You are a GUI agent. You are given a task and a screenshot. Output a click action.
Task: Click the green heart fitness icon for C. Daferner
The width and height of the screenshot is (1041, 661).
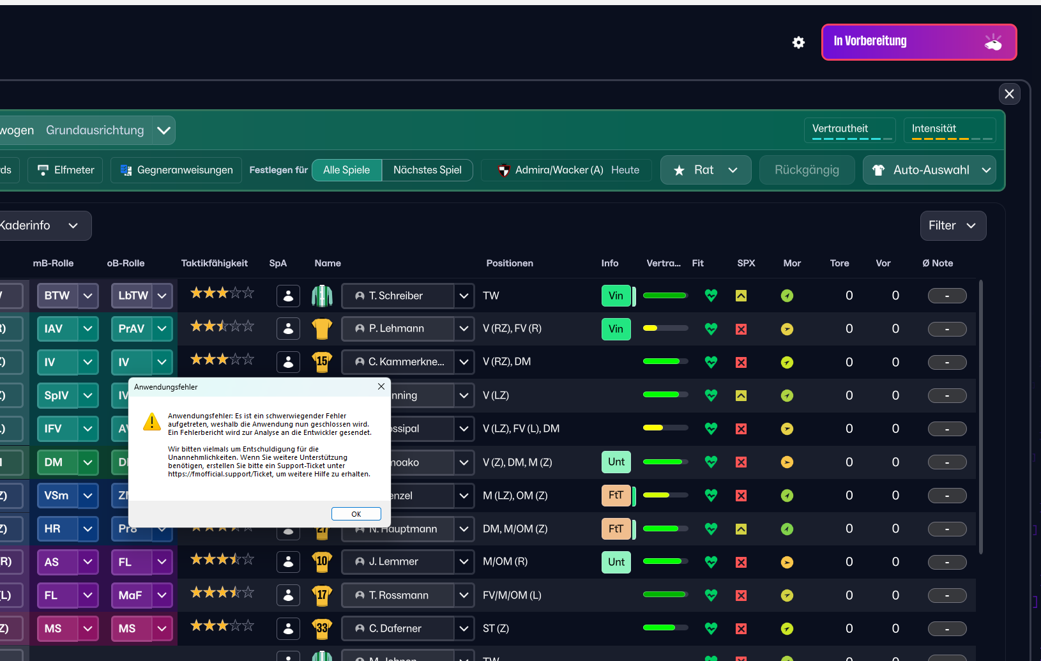[711, 628]
